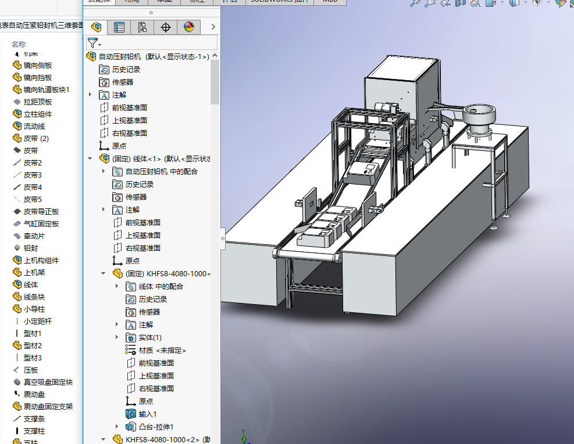Select the root 自动压封铅机 assembly node
This screenshot has width=574, height=444.
tap(119, 56)
